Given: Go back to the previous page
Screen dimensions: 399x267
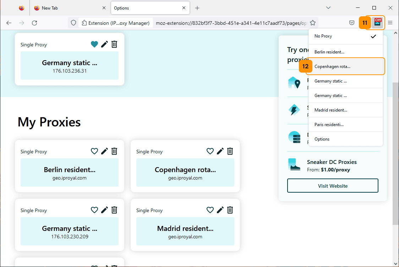Looking at the screenshot, I should pyautogui.click(x=9, y=23).
